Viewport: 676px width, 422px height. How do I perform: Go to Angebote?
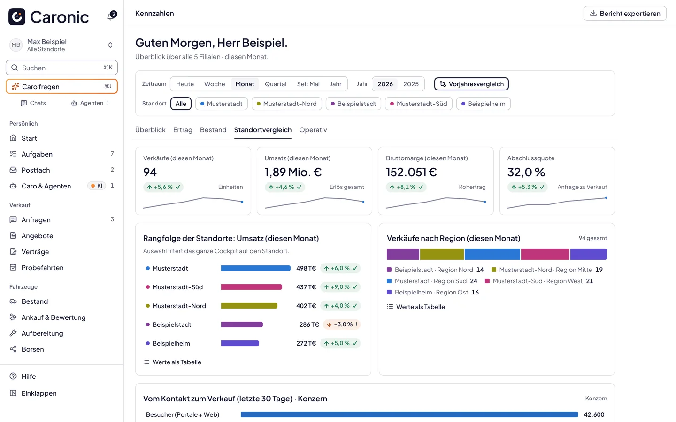[x=61, y=236]
